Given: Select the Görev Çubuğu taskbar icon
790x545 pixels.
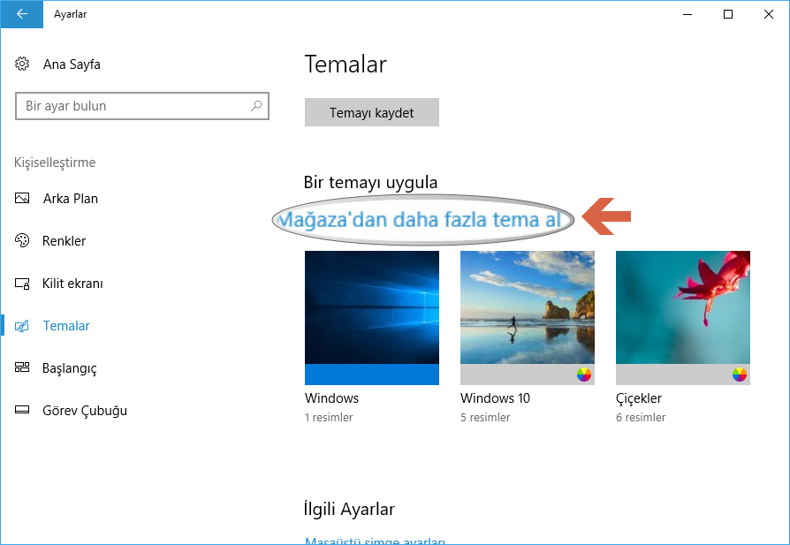Looking at the screenshot, I should pyautogui.click(x=22, y=410).
